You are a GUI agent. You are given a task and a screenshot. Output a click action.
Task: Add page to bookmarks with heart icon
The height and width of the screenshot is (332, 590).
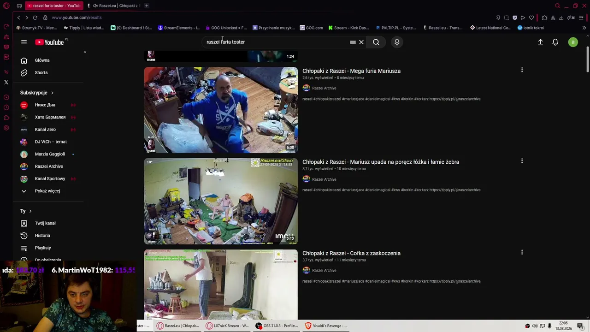(531, 18)
